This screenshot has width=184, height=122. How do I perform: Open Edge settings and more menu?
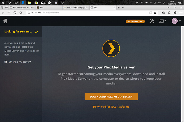click(181, 13)
